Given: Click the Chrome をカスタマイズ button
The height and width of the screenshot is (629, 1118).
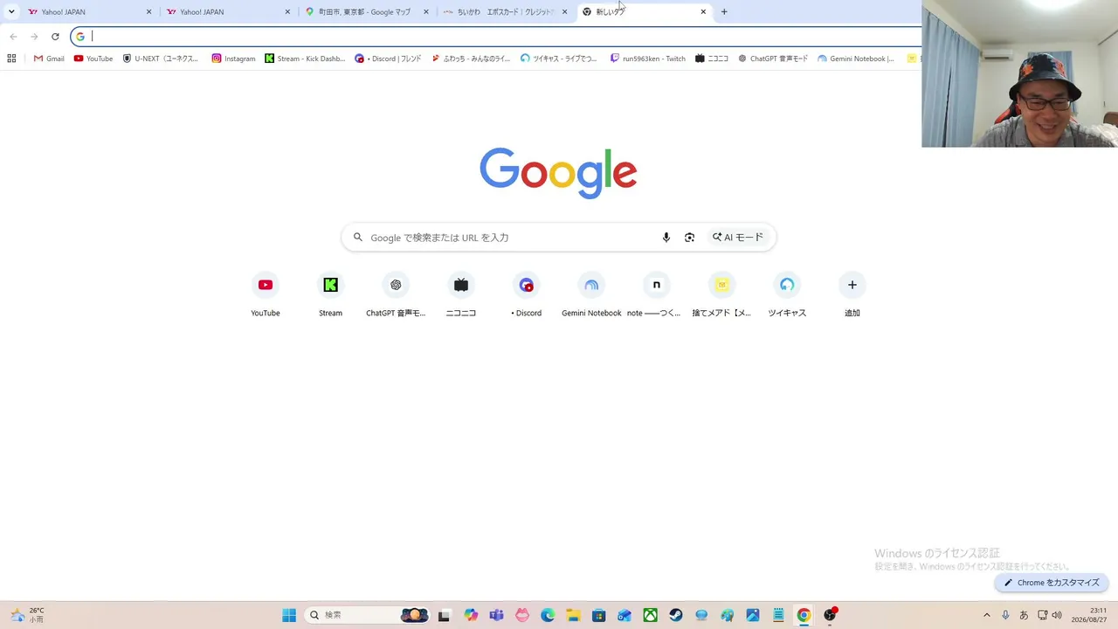Looking at the screenshot, I should tap(1052, 583).
